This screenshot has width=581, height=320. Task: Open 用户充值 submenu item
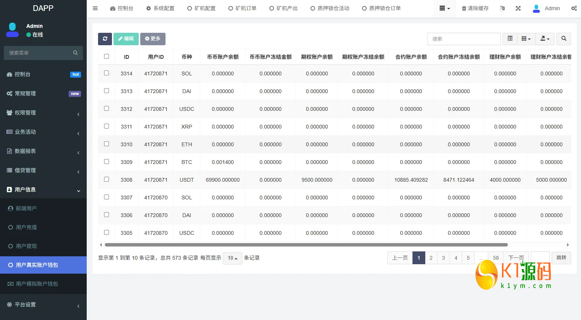[43, 227]
